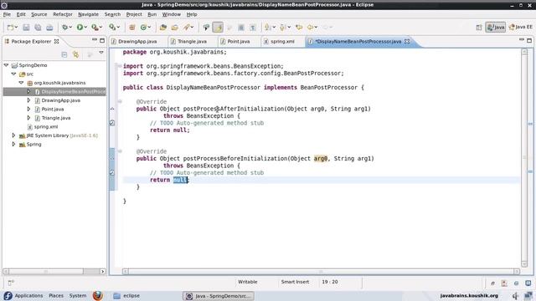This screenshot has height=301, width=536.
Task: Click Previous Annotation arrow icon
Action: coord(282,28)
